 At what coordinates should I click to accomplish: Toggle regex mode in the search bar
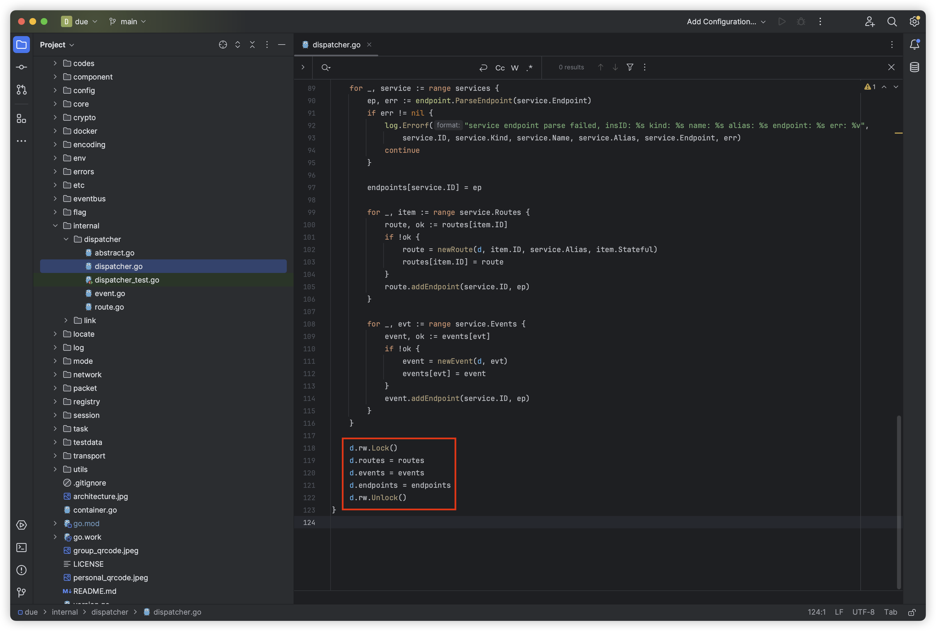pyautogui.click(x=530, y=68)
